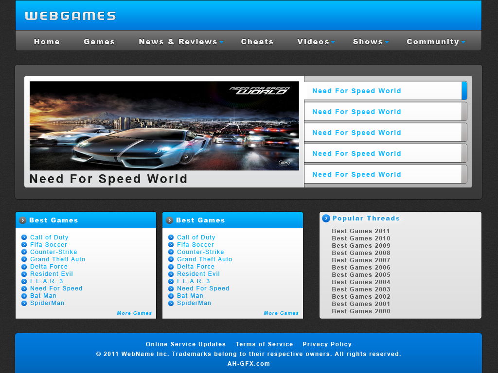Click the header arrow icon of the left Best Games panel
Viewport: 498px width, 373px height.
(x=23, y=220)
